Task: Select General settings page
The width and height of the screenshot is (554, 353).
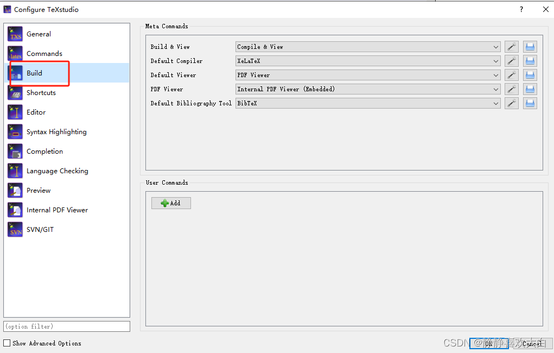Action: coord(67,34)
